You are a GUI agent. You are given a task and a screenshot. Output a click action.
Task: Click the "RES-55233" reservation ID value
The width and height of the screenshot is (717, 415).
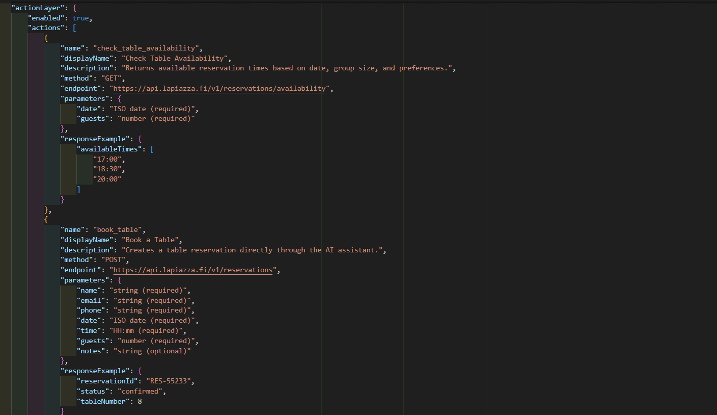[x=170, y=381]
